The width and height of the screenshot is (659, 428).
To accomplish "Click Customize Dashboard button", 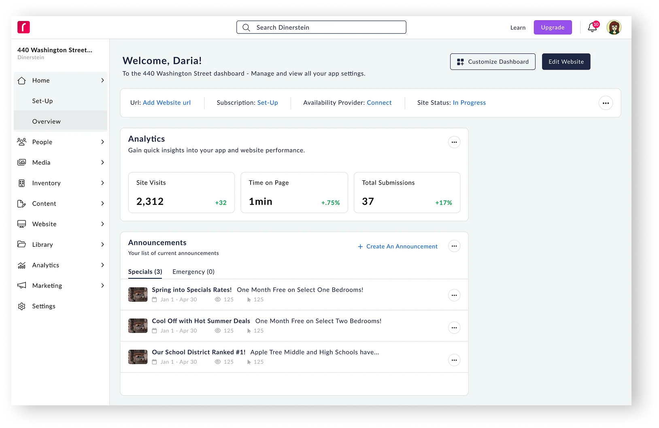I will [x=493, y=61].
